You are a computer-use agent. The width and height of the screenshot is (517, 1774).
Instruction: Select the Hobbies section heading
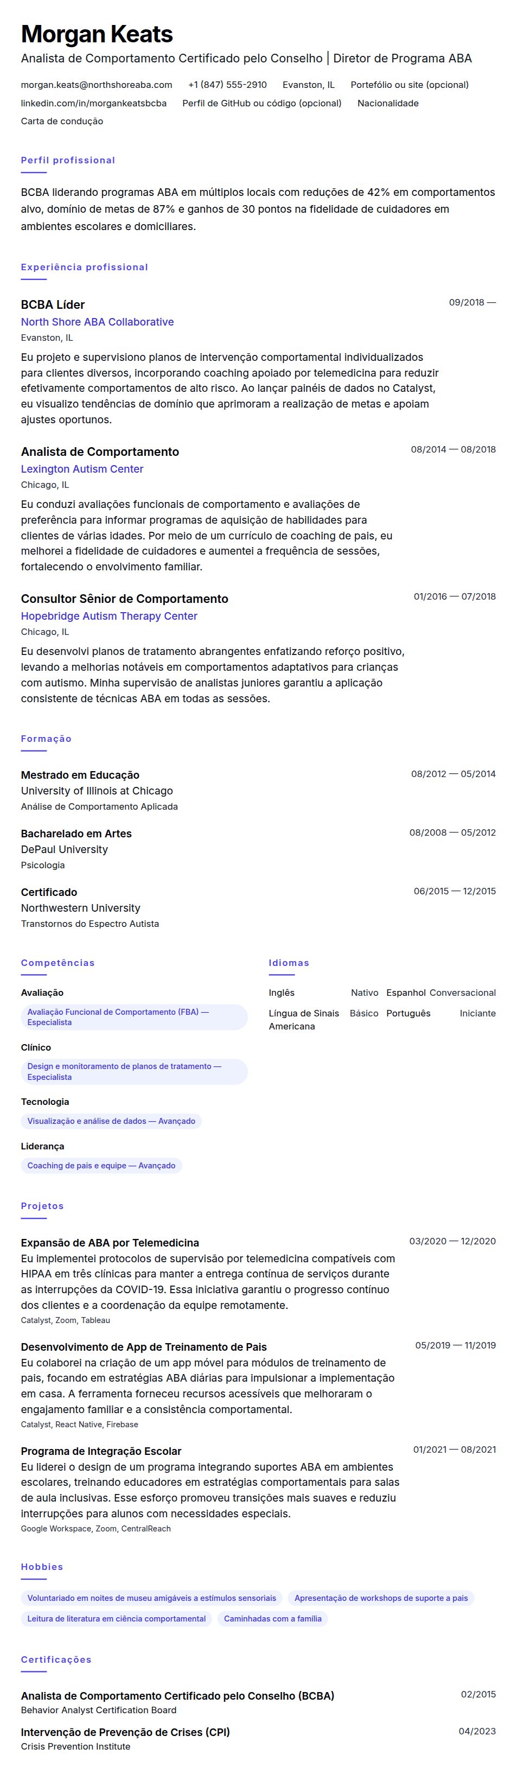coord(42,1567)
